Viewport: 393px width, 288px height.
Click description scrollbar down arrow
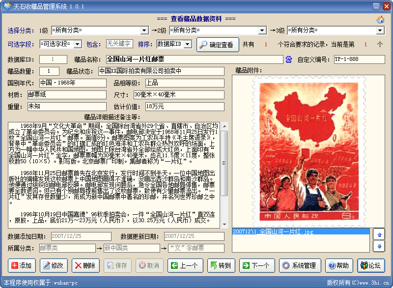tap(225, 224)
